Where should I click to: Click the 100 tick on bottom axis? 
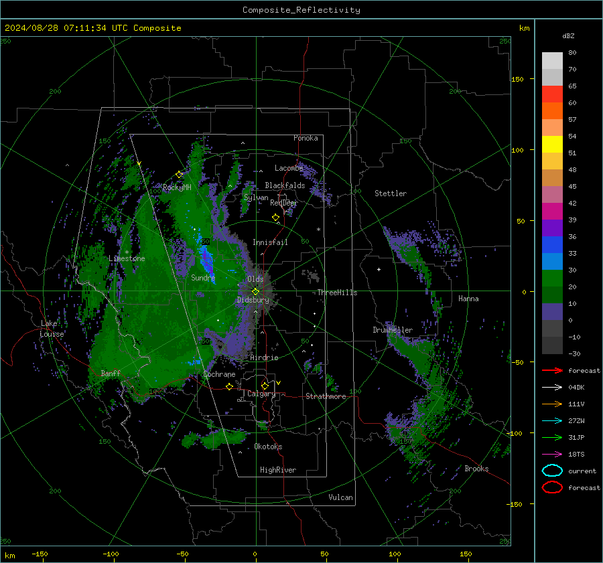pyautogui.click(x=395, y=554)
